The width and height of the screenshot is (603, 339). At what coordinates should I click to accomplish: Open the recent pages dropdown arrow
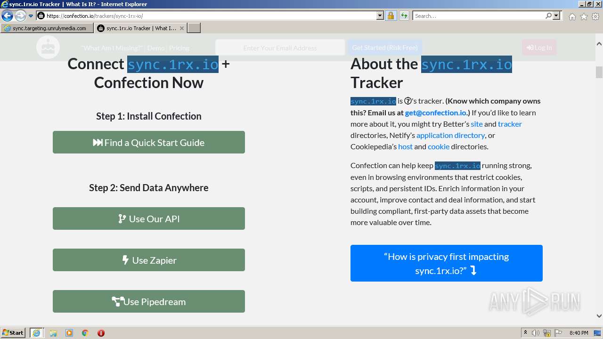tap(31, 16)
